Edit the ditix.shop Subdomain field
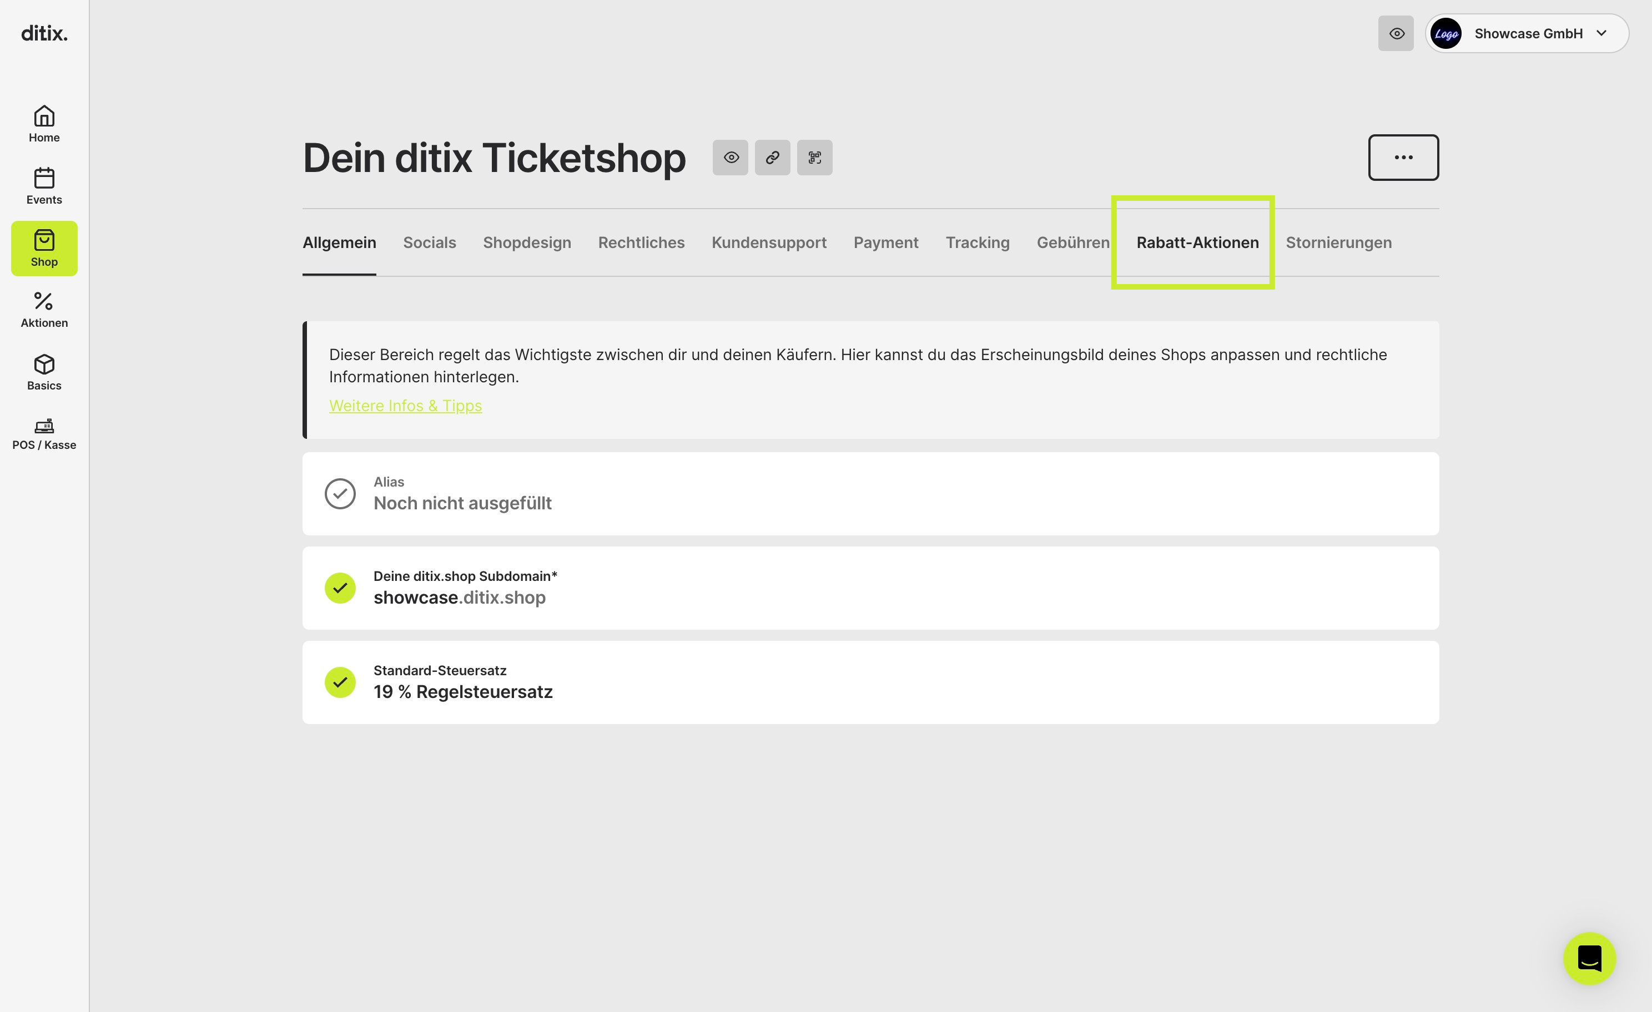The width and height of the screenshot is (1652, 1012). pos(870,588)
